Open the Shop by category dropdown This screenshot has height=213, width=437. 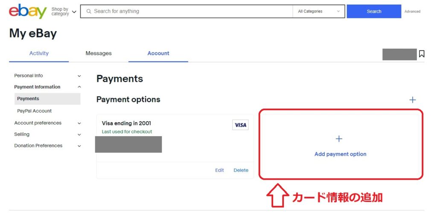pos(64,12)
